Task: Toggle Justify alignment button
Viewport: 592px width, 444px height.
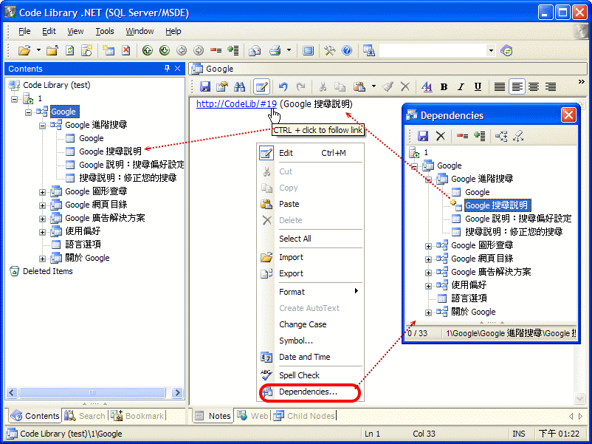Action: tap(500, 87)
